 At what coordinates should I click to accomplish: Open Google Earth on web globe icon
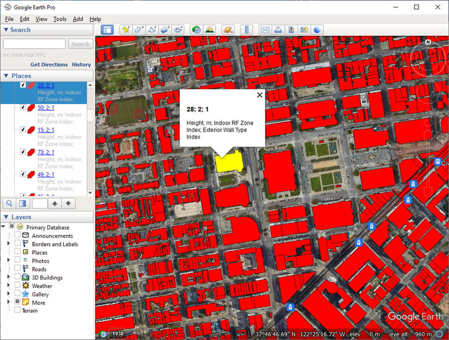pyautogui.click(x=317, y=30)
